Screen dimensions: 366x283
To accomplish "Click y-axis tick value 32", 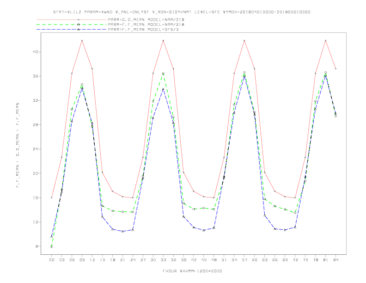I will pyautogui.click(x=36, y=100).
